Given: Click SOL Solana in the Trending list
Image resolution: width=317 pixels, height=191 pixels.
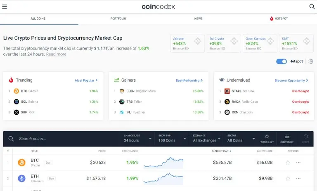Looking at the screenshot, I should pos(30,101).
